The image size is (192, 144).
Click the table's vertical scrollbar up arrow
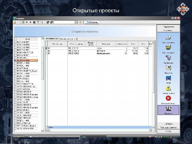click(x=153, y=43)
